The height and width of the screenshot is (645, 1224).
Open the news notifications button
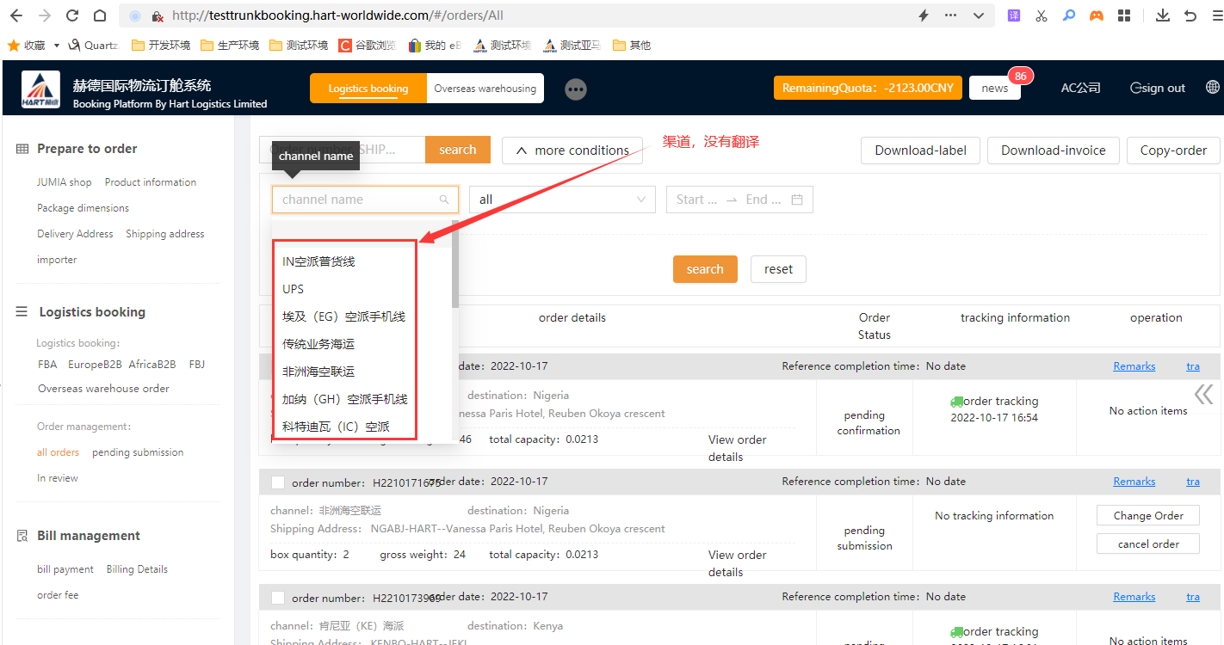994,89
